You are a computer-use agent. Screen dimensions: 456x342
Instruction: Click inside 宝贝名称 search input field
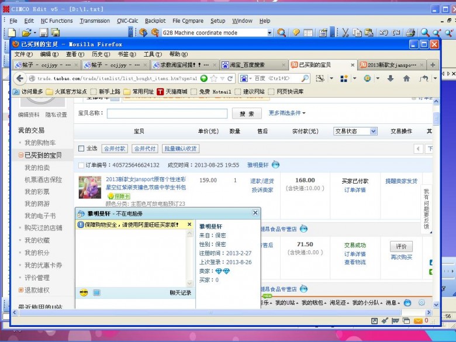[x=167, y=113]
